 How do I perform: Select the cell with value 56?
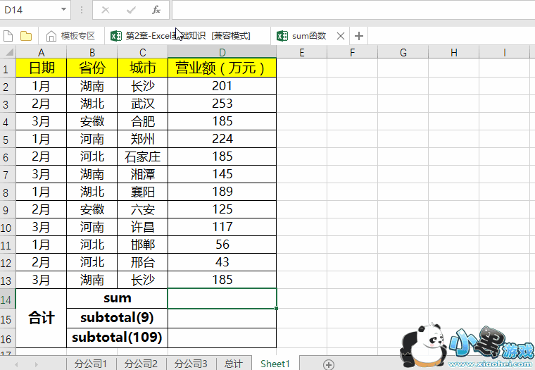222,245
